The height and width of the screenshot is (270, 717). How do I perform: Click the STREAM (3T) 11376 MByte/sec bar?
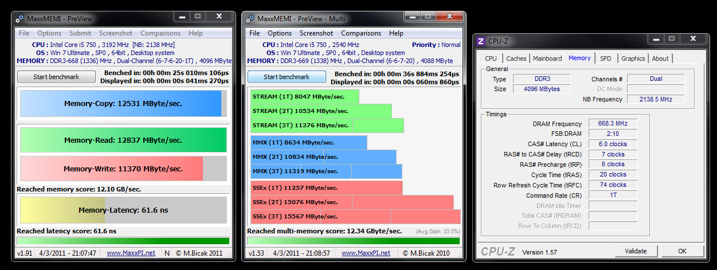327,125
